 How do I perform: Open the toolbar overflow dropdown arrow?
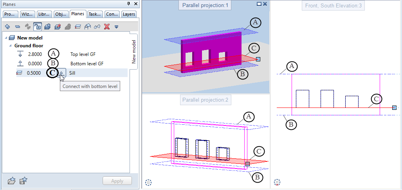click(x=116, y=27)
